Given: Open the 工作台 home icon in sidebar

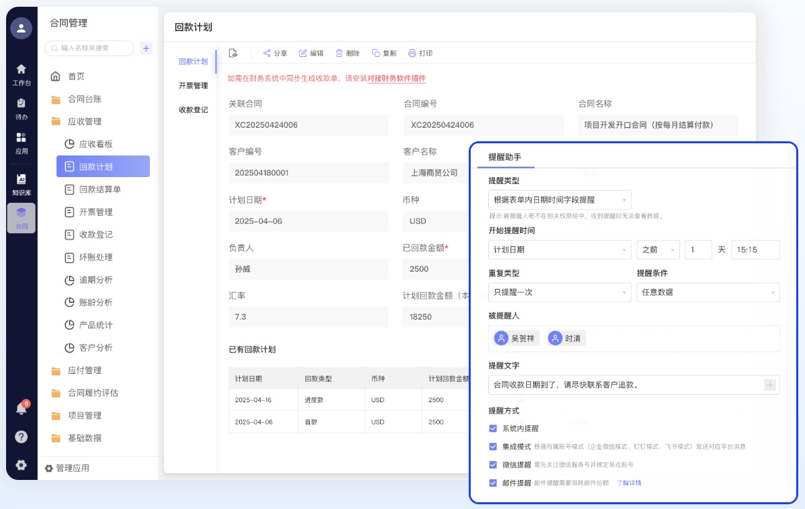Looking at the screenshot, I should 21,73.
